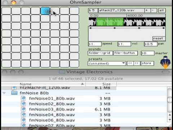Image resolution: width=173 pixels, height=130 pixels.
Task: Click the fmNoise04_80b.wav audio file icon
Action: [x=23, y=114]
